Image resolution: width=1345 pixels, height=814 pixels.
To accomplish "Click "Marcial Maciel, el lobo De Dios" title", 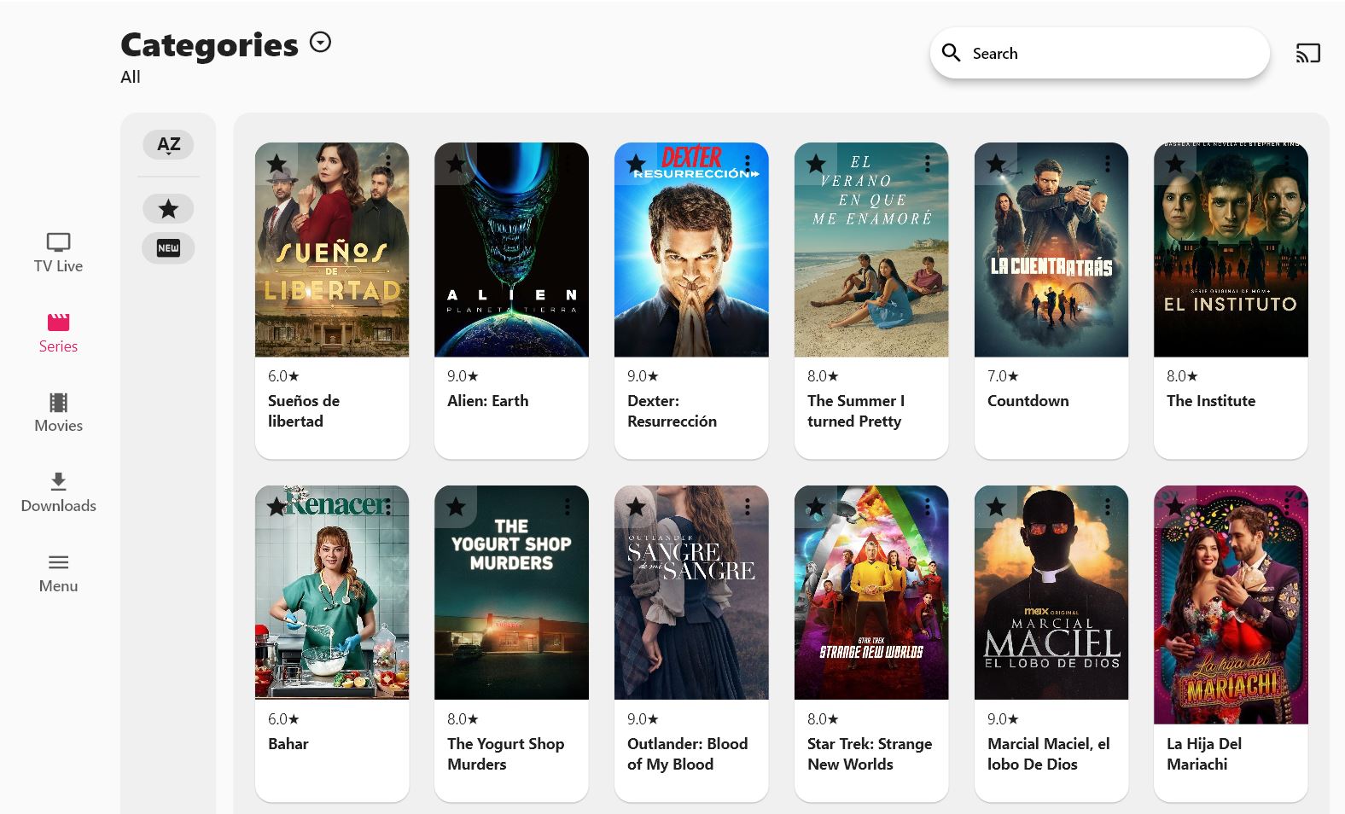I will coord(1048,753).
